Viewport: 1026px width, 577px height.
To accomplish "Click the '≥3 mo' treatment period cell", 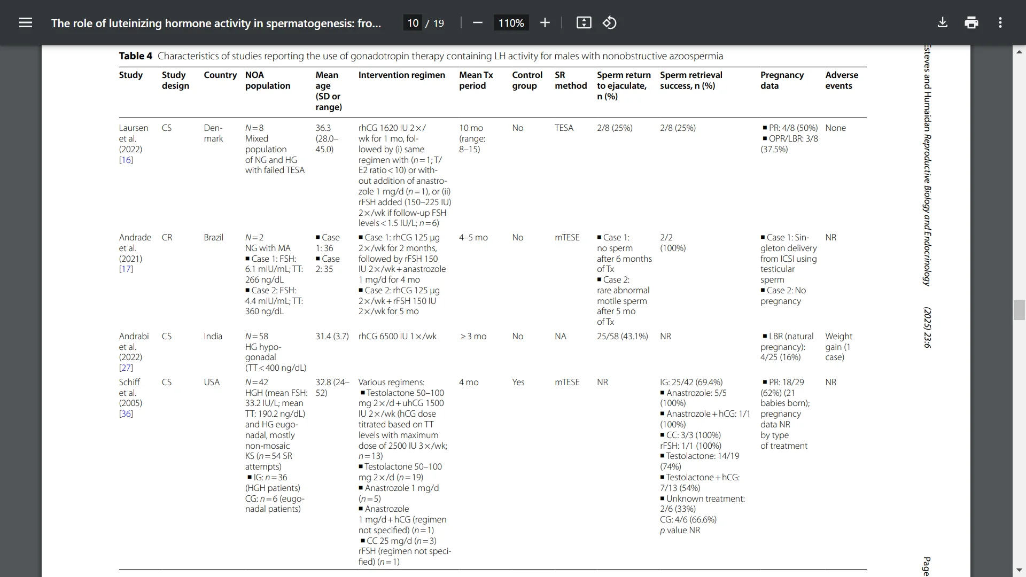I will click(473, 336).
